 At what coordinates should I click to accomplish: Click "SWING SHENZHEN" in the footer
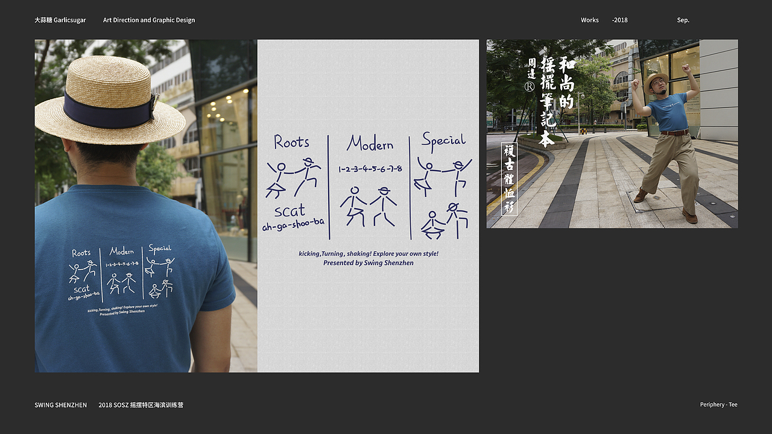click(61, 405)
